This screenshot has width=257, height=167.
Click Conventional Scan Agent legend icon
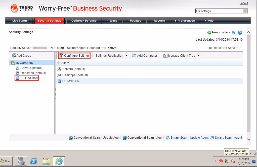(124, 138)
